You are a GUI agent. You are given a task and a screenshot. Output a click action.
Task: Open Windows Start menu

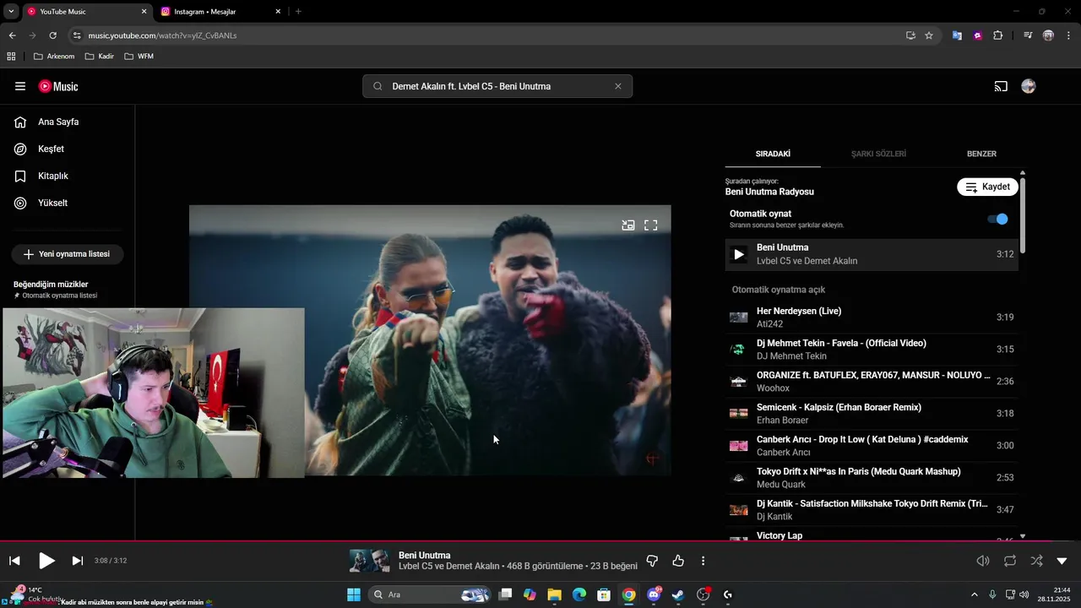tap(354, 594)
